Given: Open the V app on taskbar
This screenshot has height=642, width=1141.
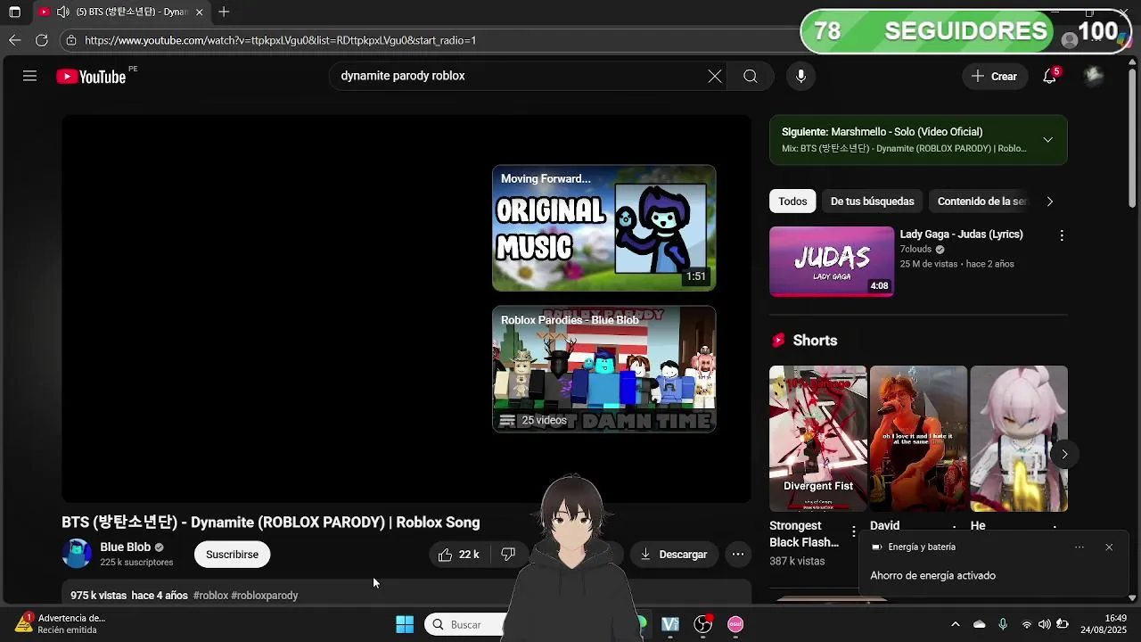Looking at the screenshot, I should click(x=670, y=624).
